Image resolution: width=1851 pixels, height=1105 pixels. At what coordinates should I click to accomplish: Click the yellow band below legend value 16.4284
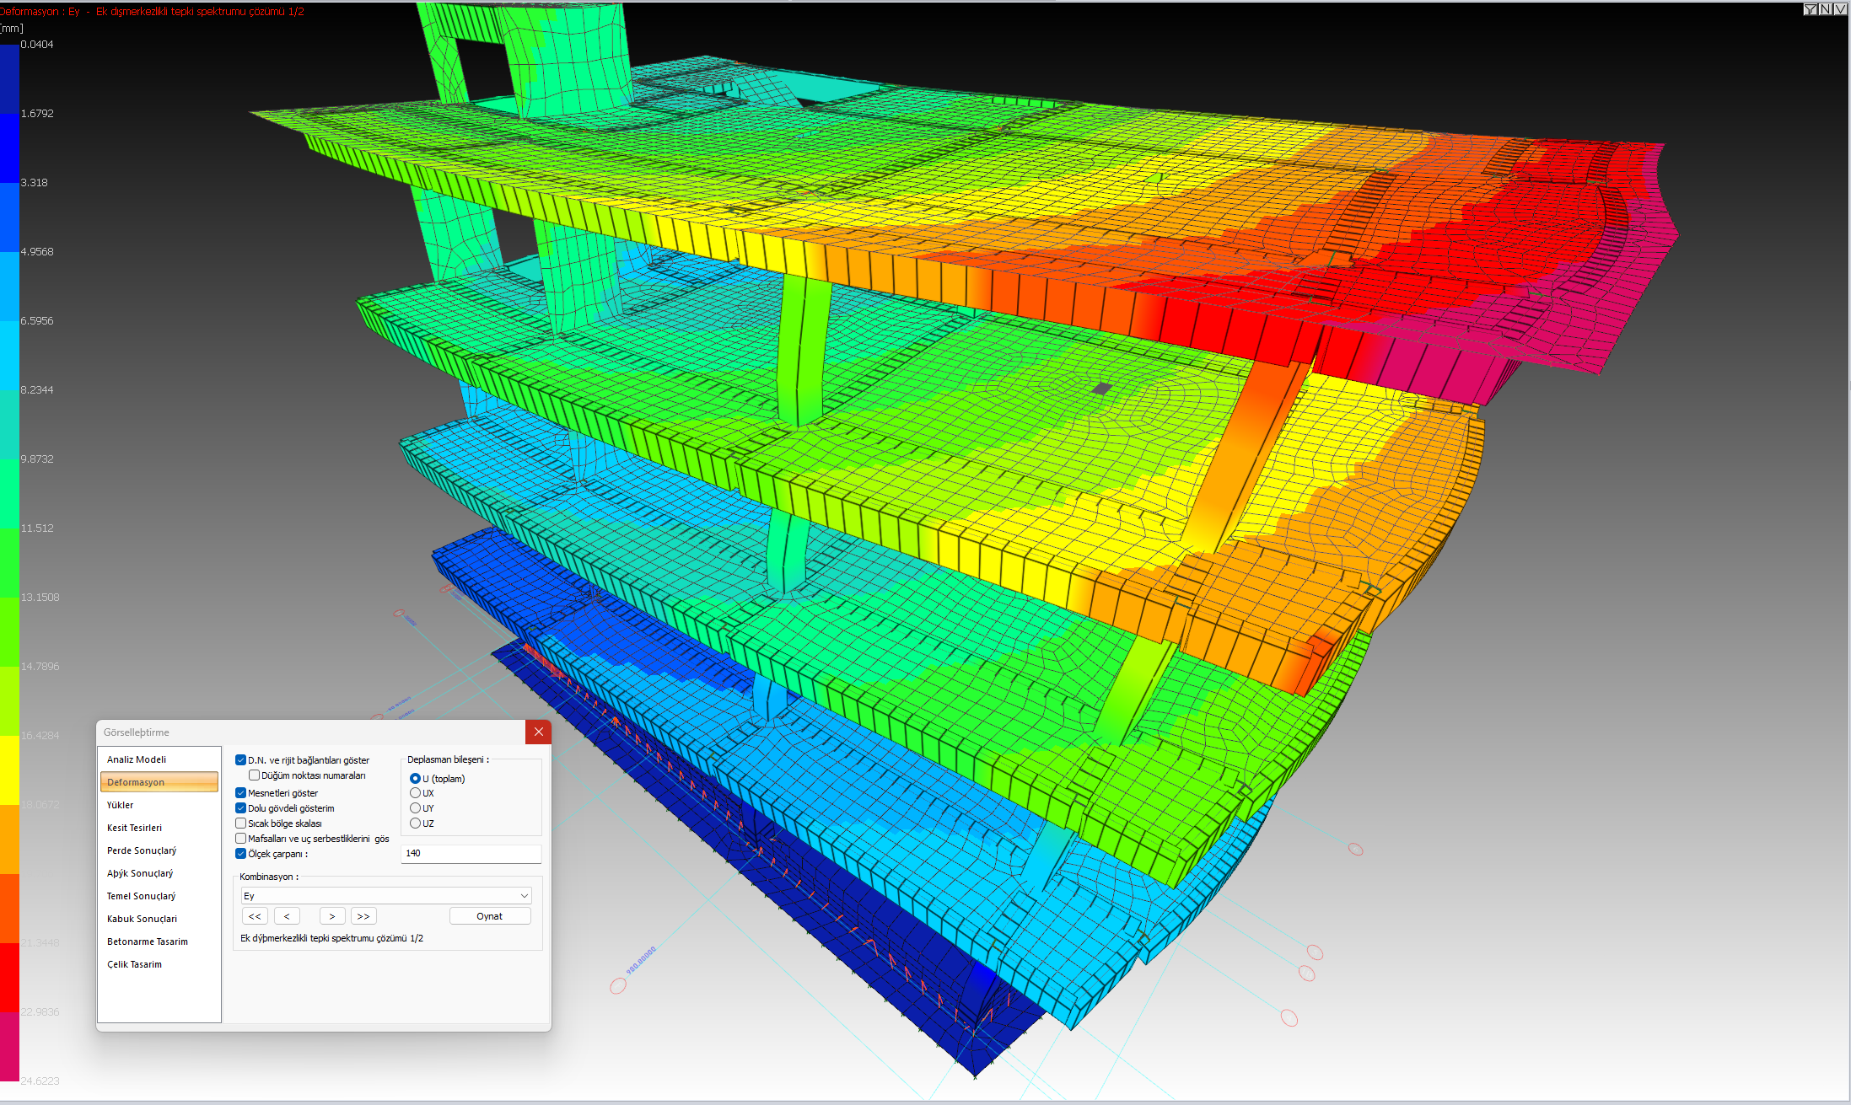[9, 770]
